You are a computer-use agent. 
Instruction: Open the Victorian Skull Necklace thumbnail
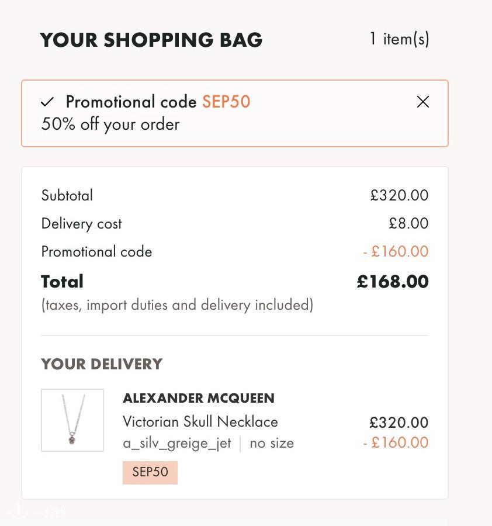[x=72, y=420]
